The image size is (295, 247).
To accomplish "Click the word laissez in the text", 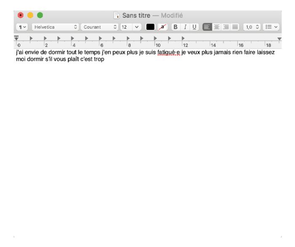I will coord(265,52).
